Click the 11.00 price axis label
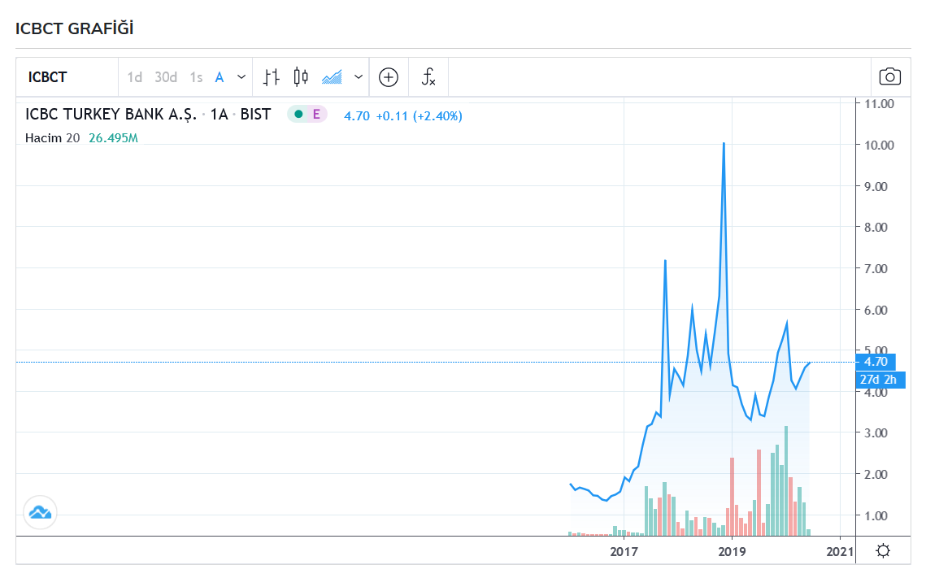 click(880, 104)
